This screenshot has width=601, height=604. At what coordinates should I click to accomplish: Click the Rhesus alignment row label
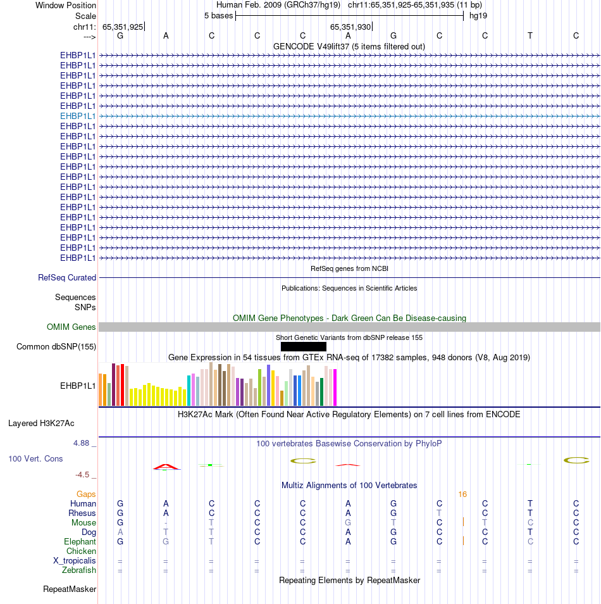tap(82, 513)
